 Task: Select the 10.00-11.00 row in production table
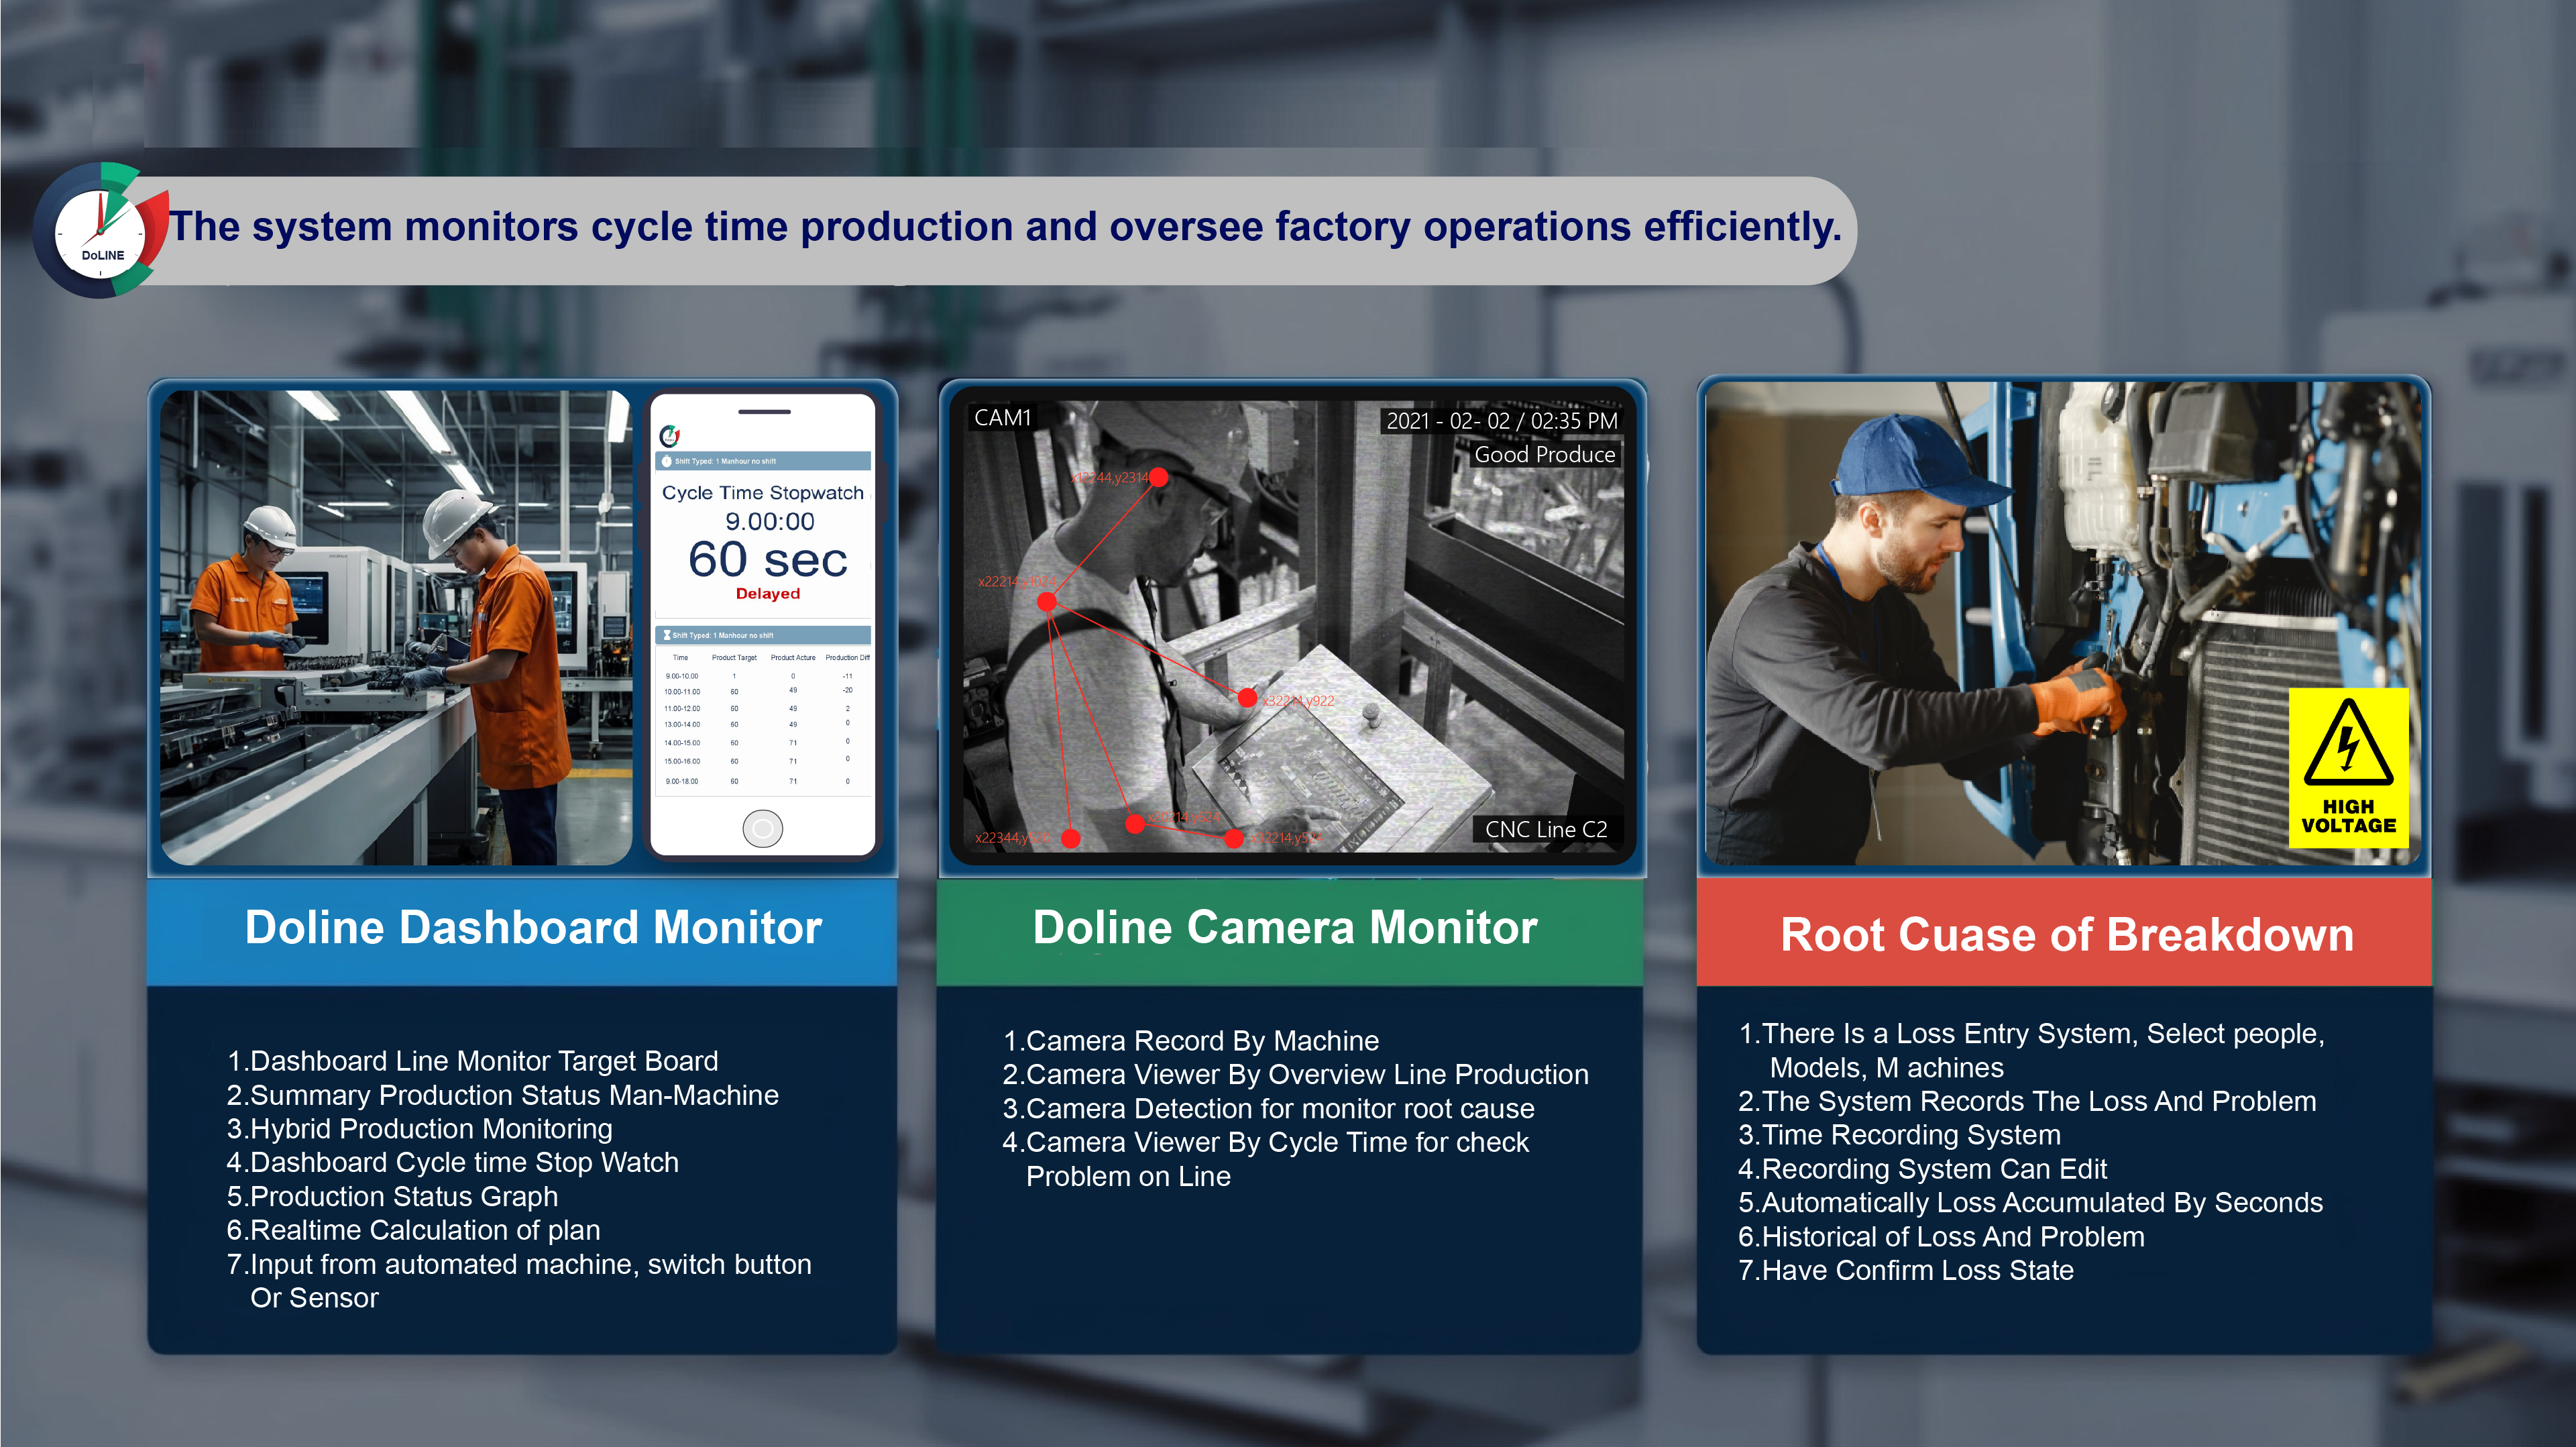pos(682,692)
